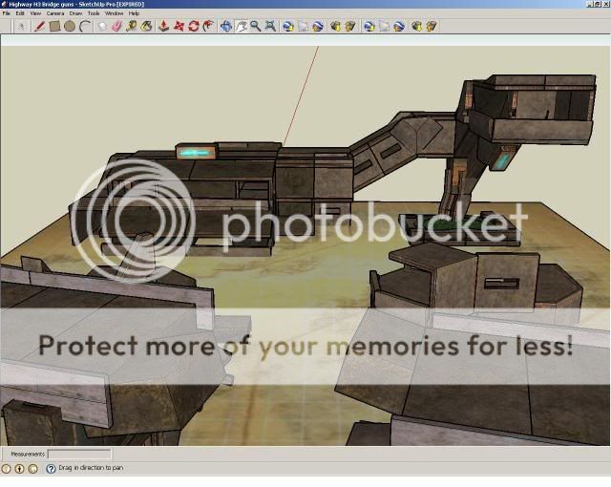Activate the Push/Pull tool
The image size is (611, 487).
pyautogui.click(x=164, y=27)
